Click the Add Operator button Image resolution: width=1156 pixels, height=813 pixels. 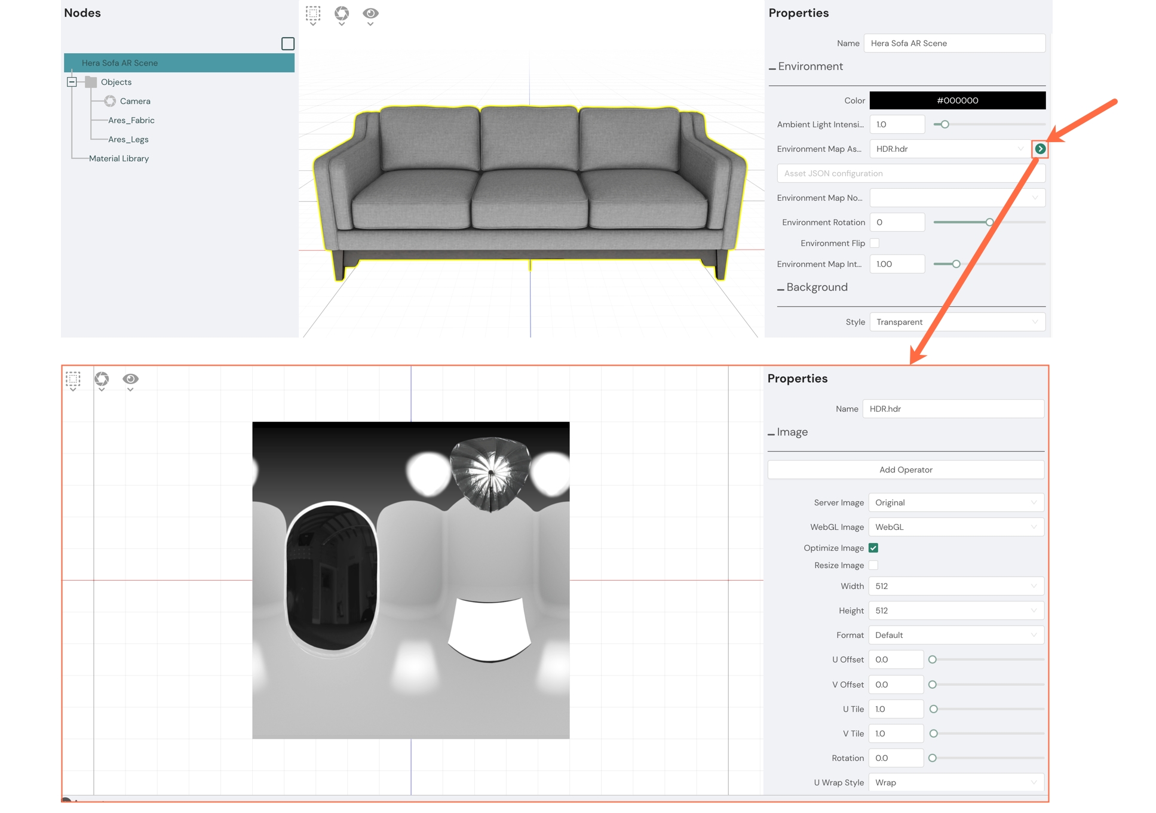906,470
